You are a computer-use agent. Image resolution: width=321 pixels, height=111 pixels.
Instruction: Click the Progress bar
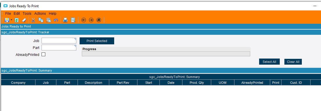(x=166, y=54)
